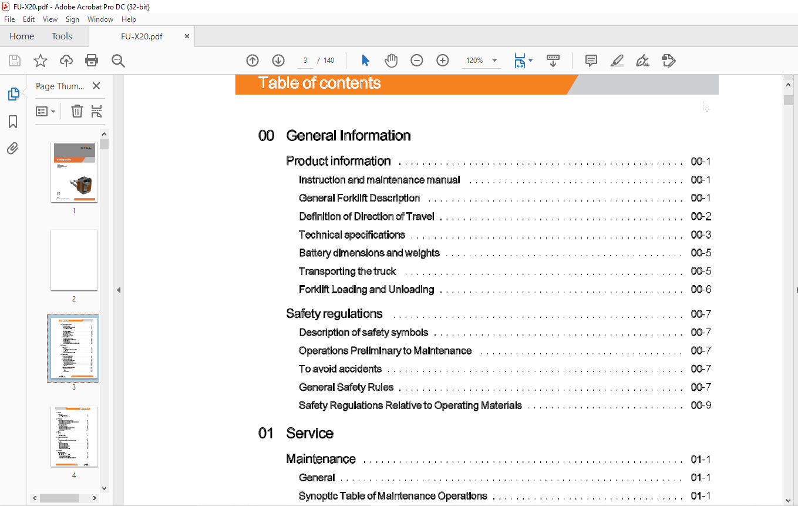
Task: Open the Help menu
Action: click(x=129, y=19)
